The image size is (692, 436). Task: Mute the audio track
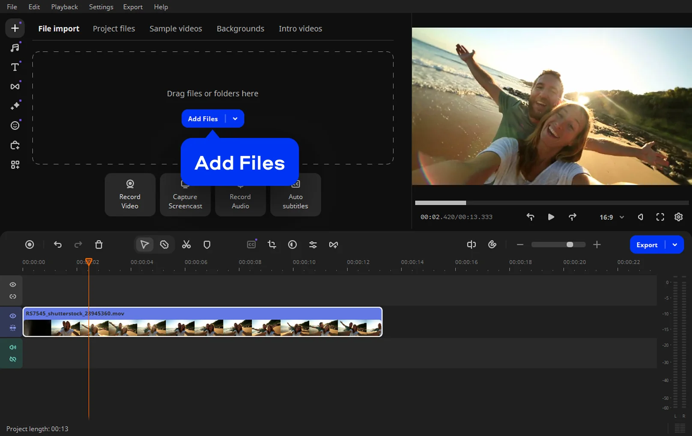13,347
